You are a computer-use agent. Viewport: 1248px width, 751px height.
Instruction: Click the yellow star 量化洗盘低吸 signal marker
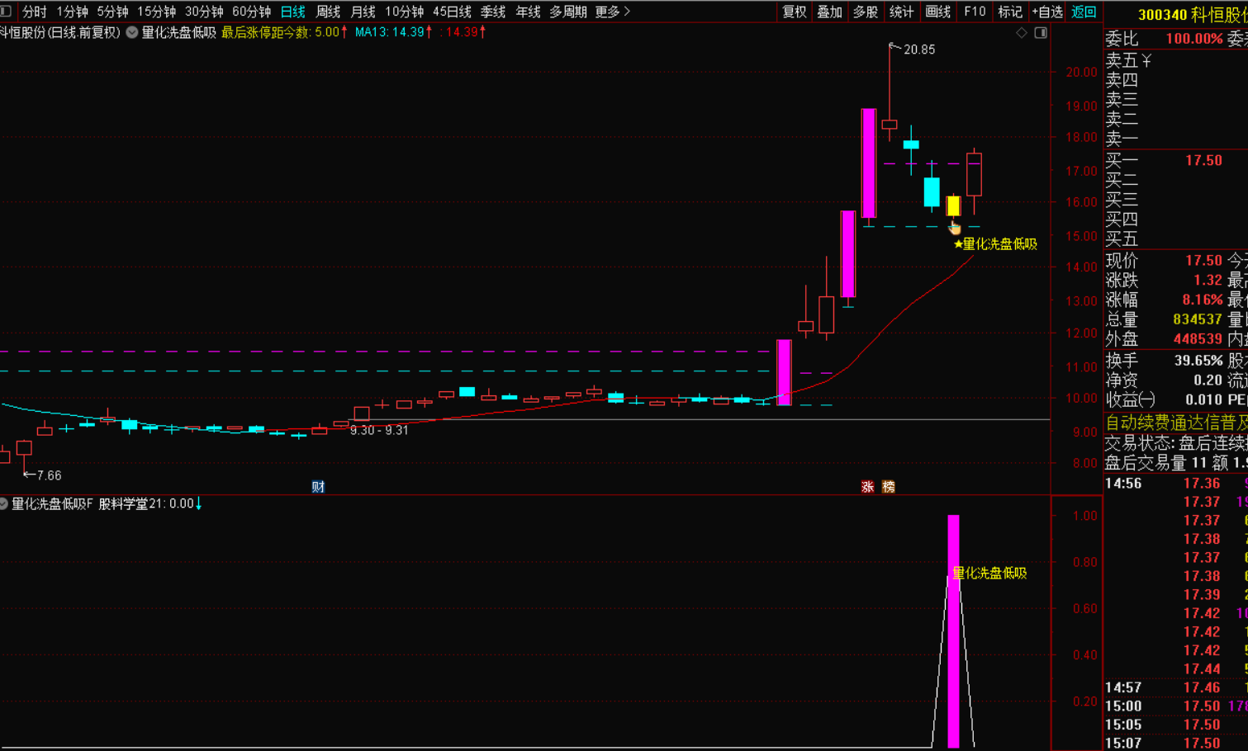(959, 244)
